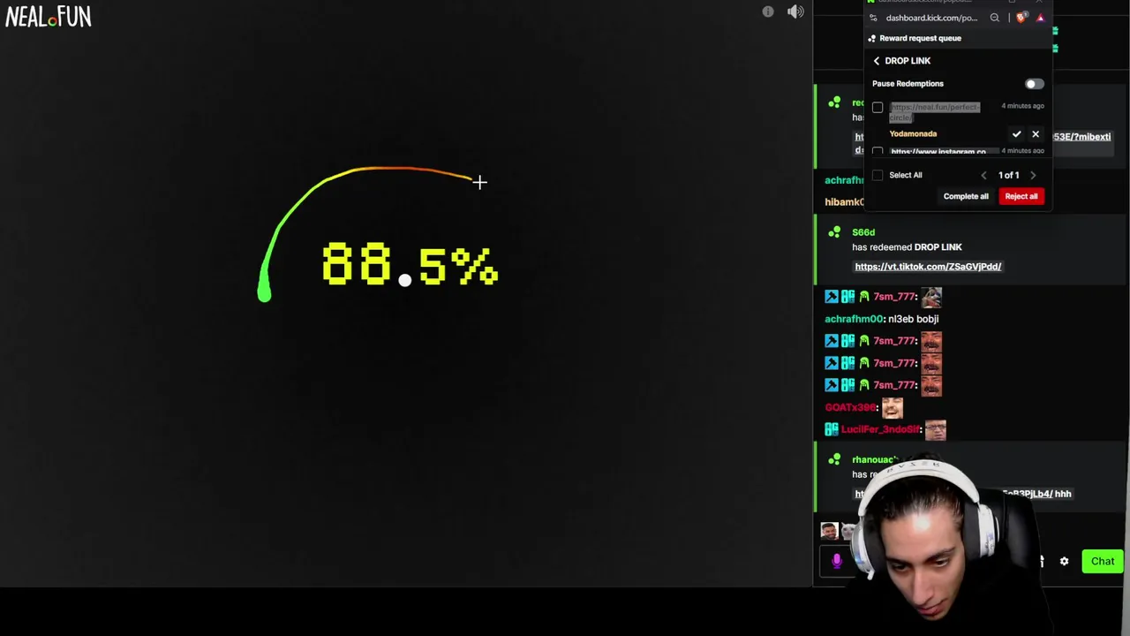Image resolution: width=1130 pixels, height=636 pixels.
Task: Click the dashboard.kick.com address field
Action: pyautogui.click(x=931, y=18)
